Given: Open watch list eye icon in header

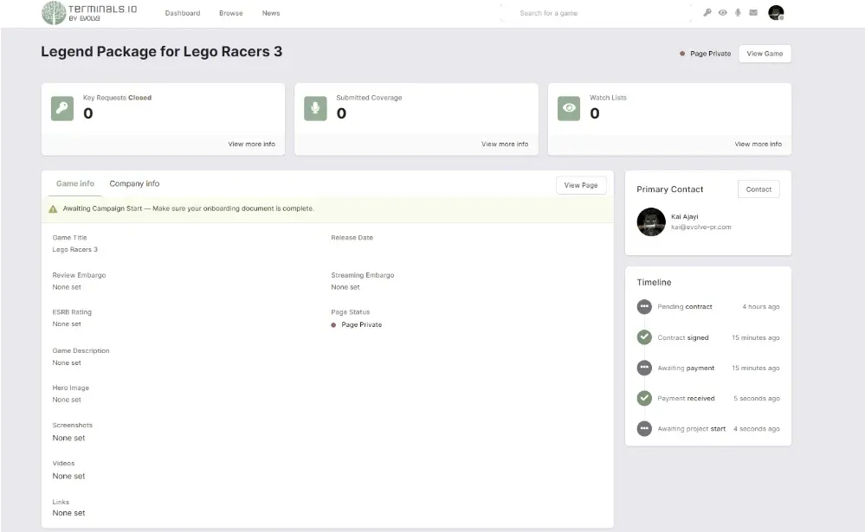Looking at the screenshot, I should pos(723,13).
